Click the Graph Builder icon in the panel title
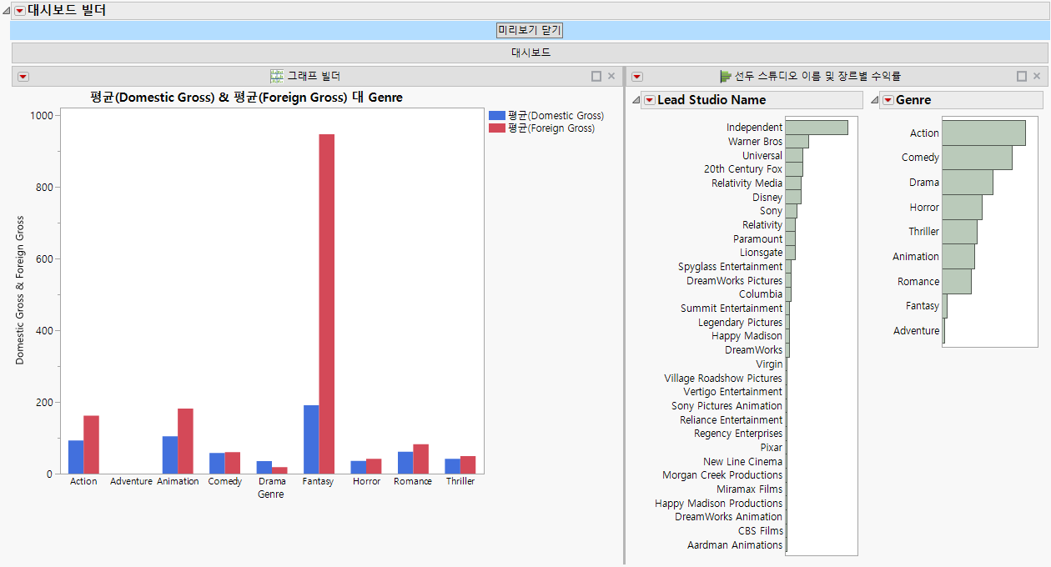This screenshot has width=1051, height=567. [275, 76]
